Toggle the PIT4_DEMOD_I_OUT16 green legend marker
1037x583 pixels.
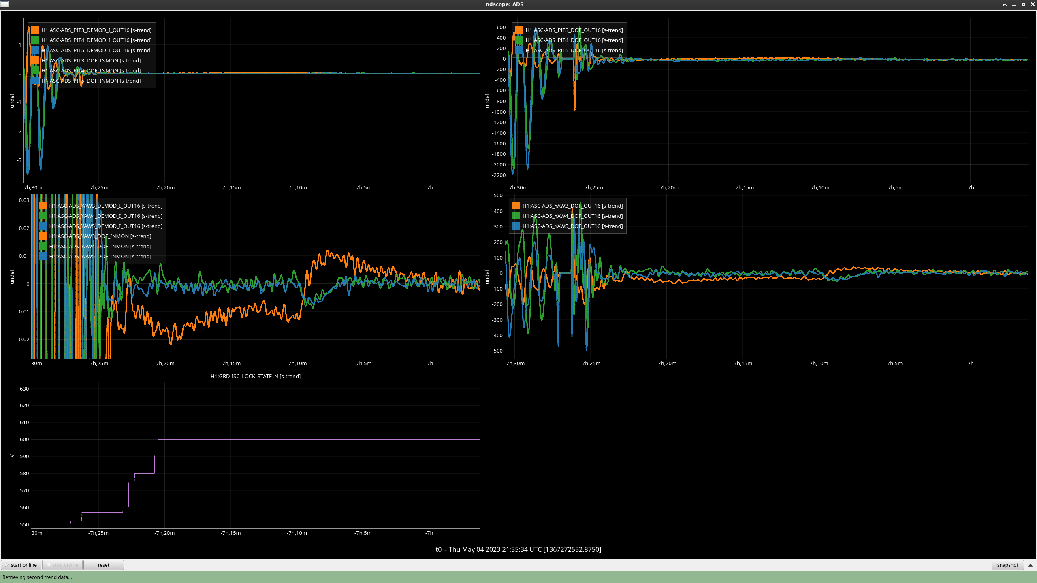[35, 40]
